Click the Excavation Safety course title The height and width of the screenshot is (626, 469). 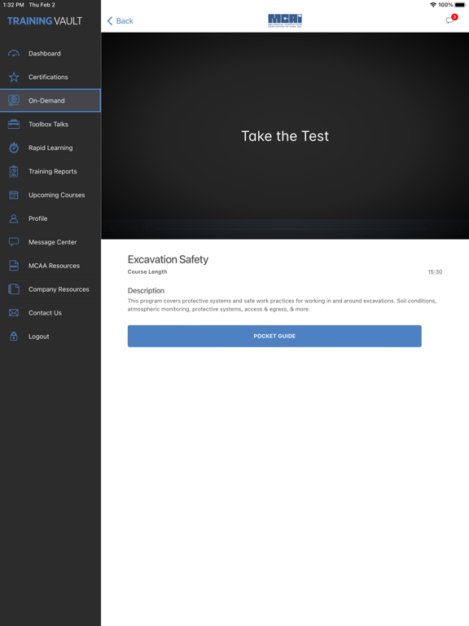tap(168, 259)
